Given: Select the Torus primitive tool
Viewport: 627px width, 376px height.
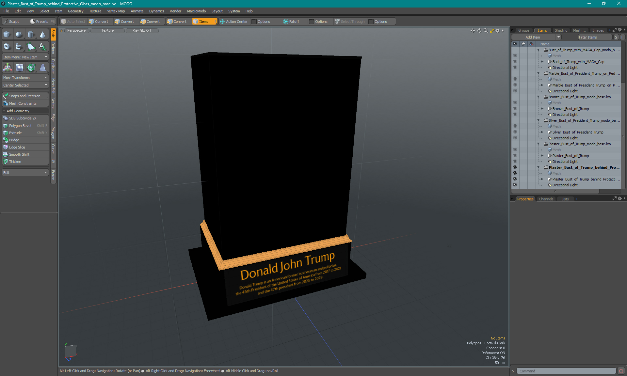Looking at the screenshot, I should pos(7,47).
